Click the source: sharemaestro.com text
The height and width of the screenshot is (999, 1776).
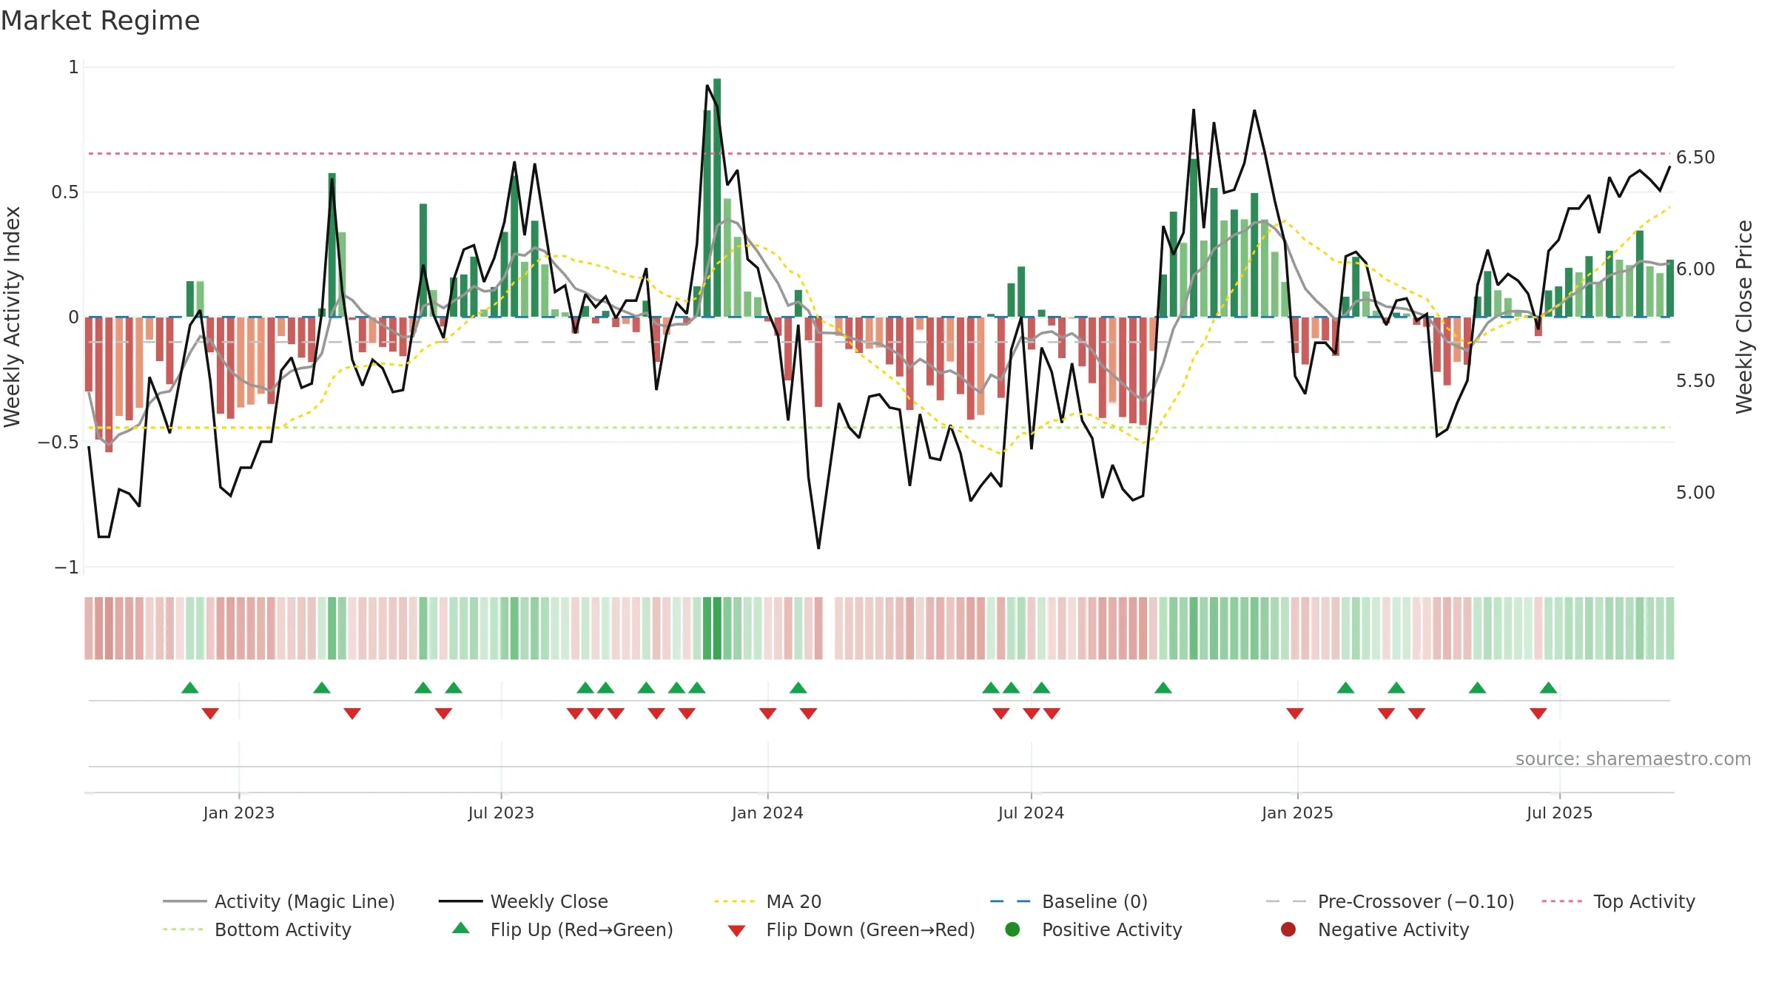coord(1633,758)
